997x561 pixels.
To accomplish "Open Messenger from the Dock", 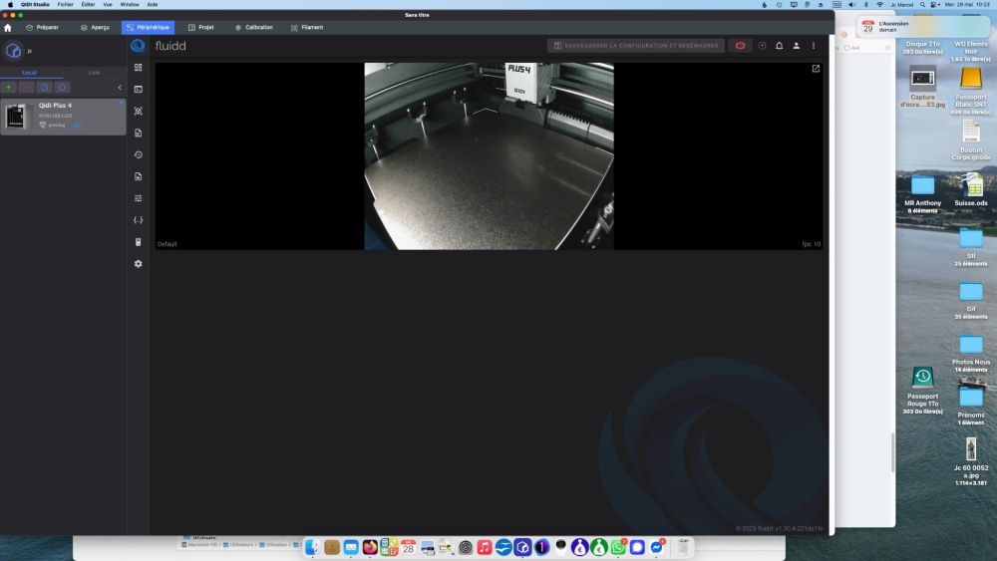I will coord(656,547).
